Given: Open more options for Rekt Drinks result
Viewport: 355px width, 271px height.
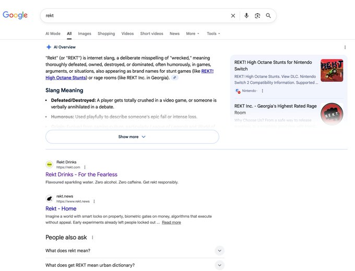Looking at the screenshot, I should 85,167.
